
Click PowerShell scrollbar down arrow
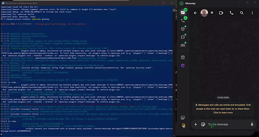coord(174,135)
